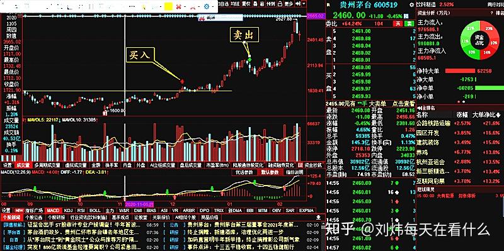The width and height of the screenshot is (504, 251).
Task: Switch indicator to KDJ
Action: [68, 210]
